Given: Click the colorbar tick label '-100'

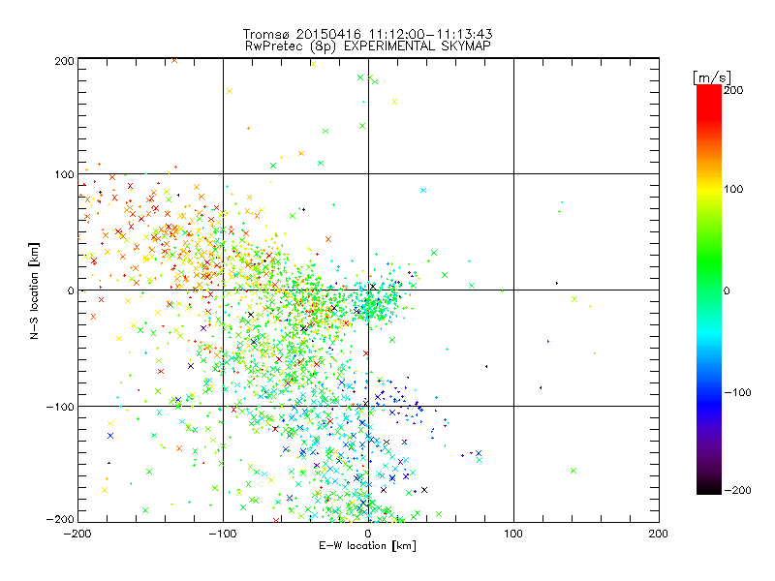Looking at the screenshot, I should pos(737,393).
